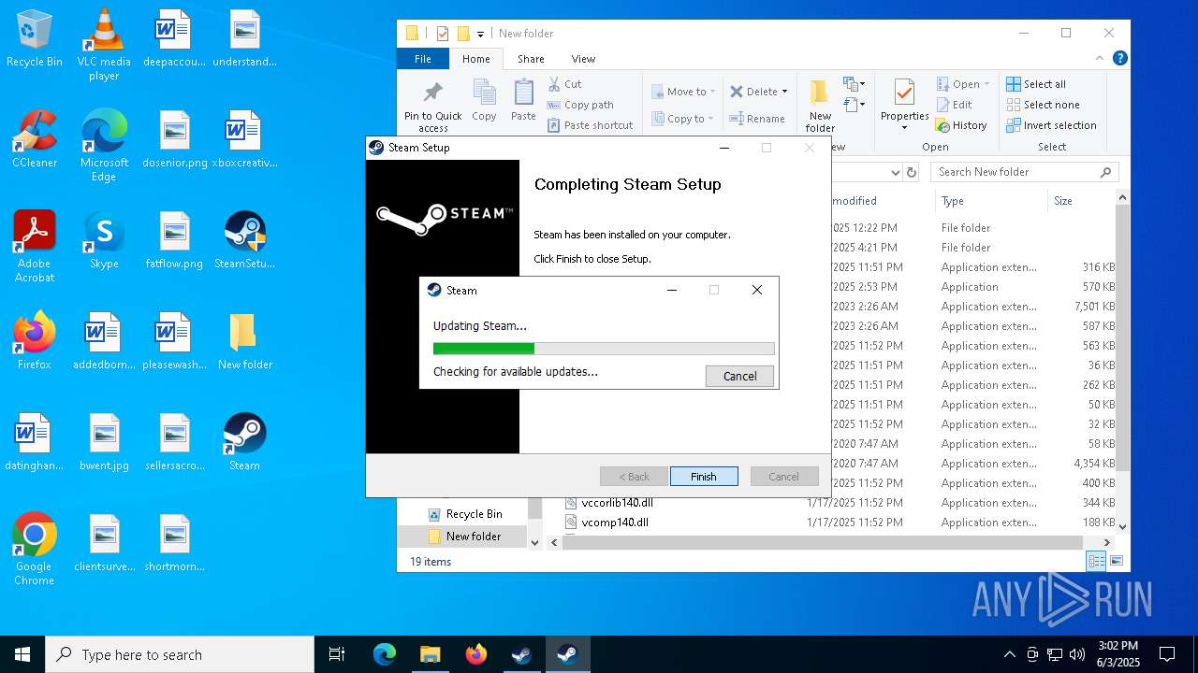Click Rename in the Explorer ribbon
1198x673 pixels.
[x=757, y=119]
